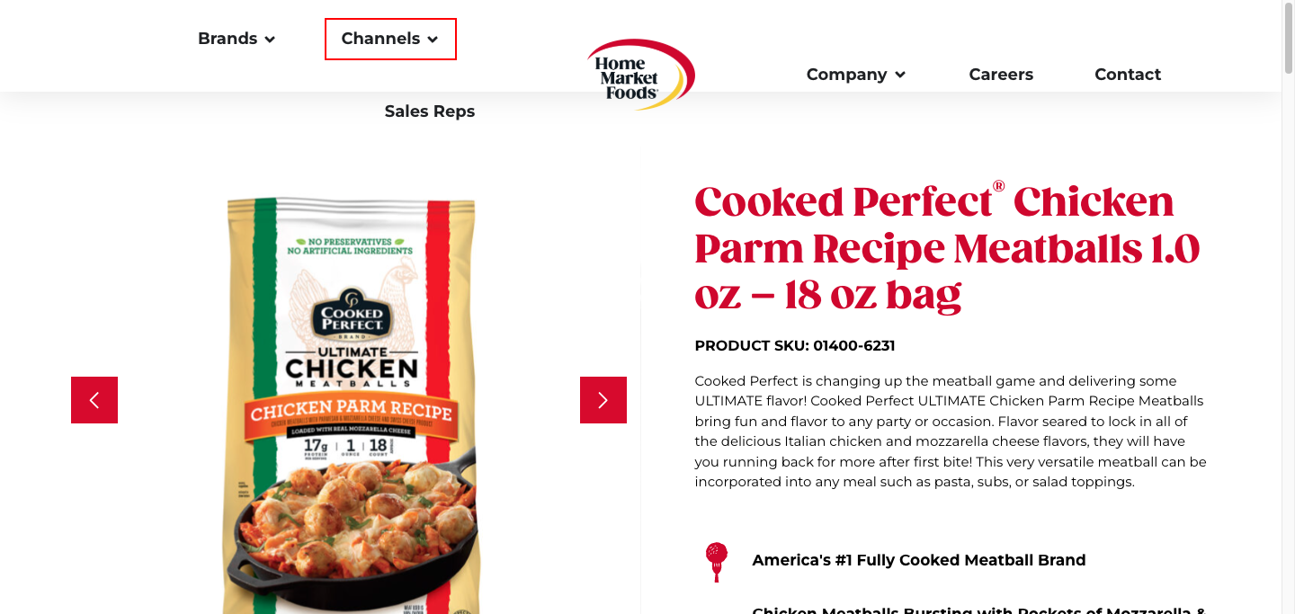Click the Cooked Perfect product title heading
This screenshot has width=1295, height=614.
tap(947, 248)
